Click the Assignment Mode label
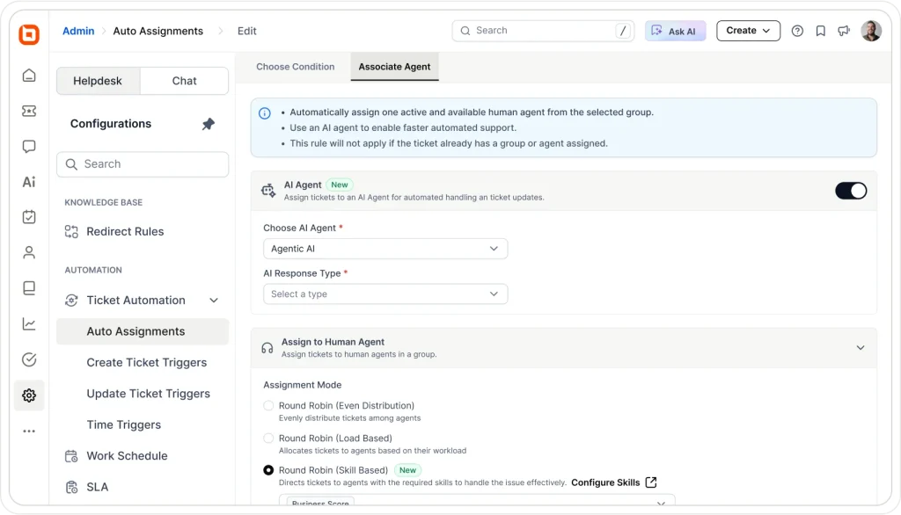 pos(303,385)
